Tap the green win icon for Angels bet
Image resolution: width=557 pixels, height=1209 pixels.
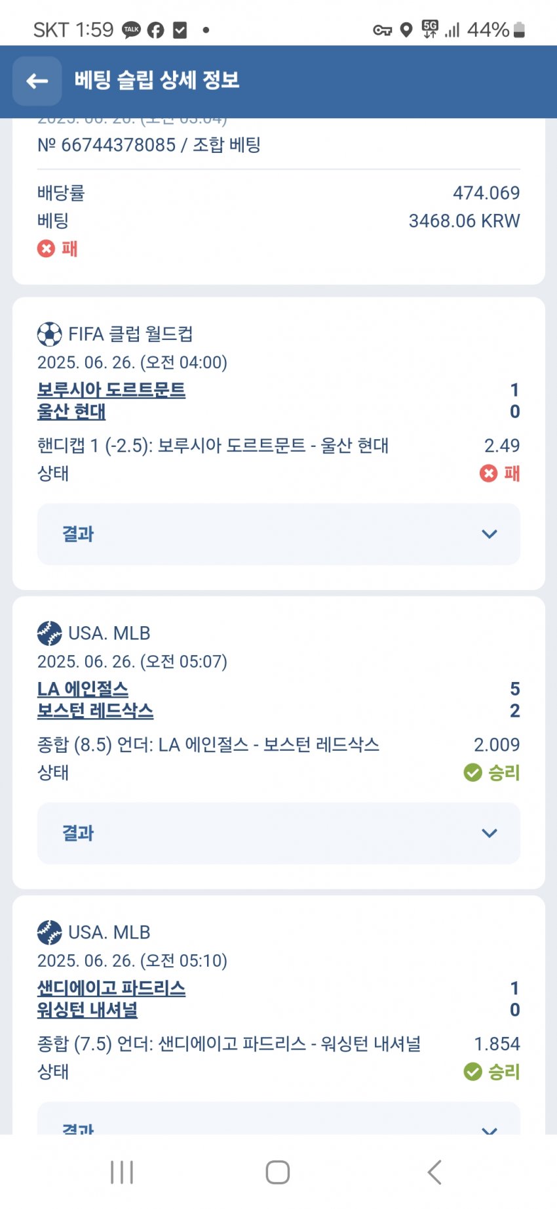[x=472, y=773]
